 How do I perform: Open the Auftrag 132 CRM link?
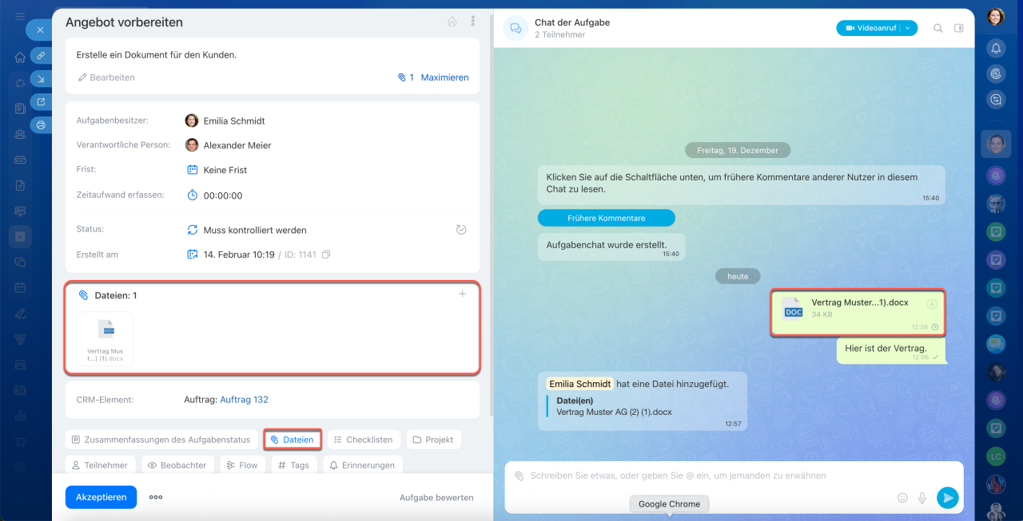(x=245, y=400)
